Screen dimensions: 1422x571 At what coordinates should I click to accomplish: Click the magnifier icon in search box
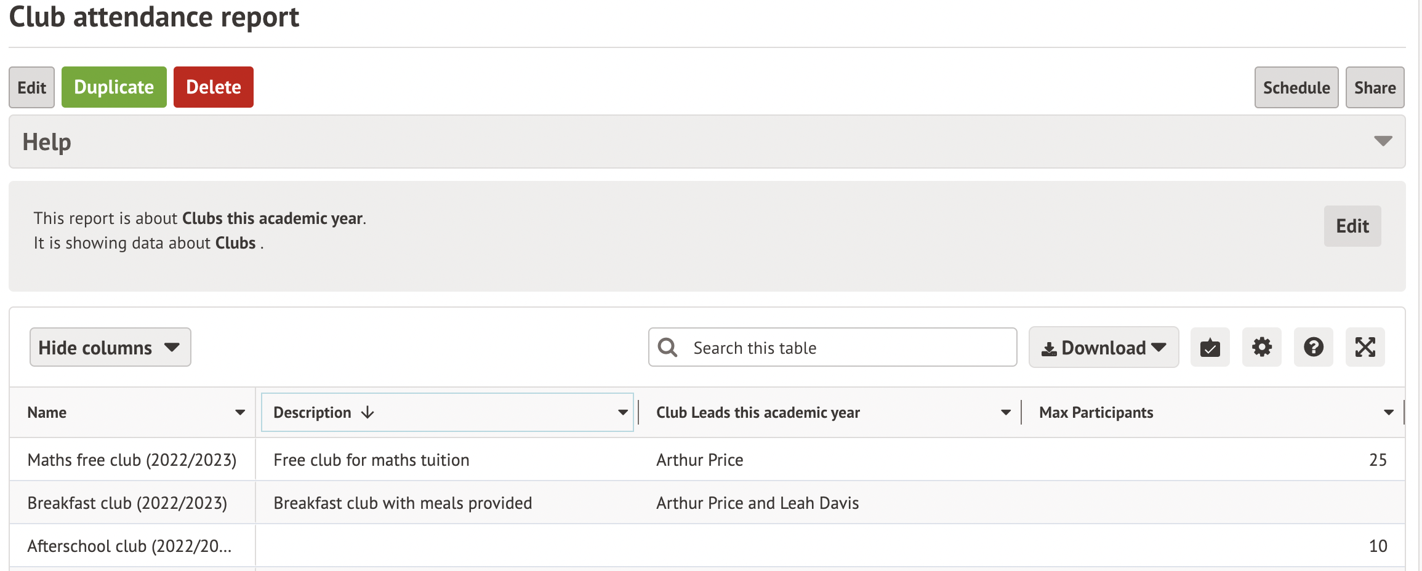click(x=668, y=348)
